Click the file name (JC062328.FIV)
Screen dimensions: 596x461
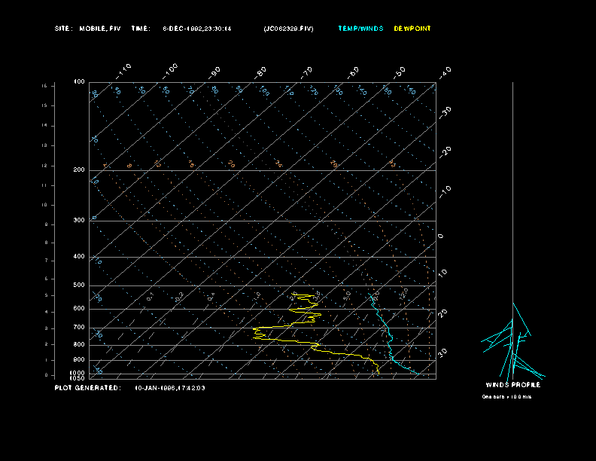click(x=288, y=29)
